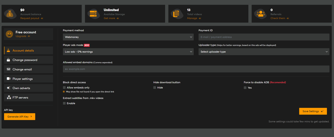Click the arrow icon next to Upgrade
Image resolution: width=334 pixels, height=137 pixels.
29,36
